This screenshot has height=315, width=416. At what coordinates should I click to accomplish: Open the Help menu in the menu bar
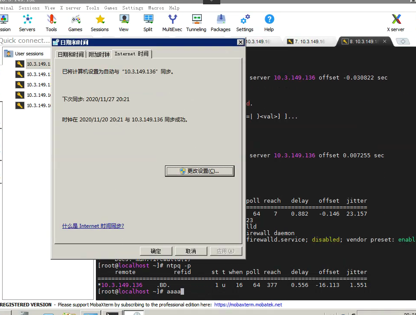point(175,8)
